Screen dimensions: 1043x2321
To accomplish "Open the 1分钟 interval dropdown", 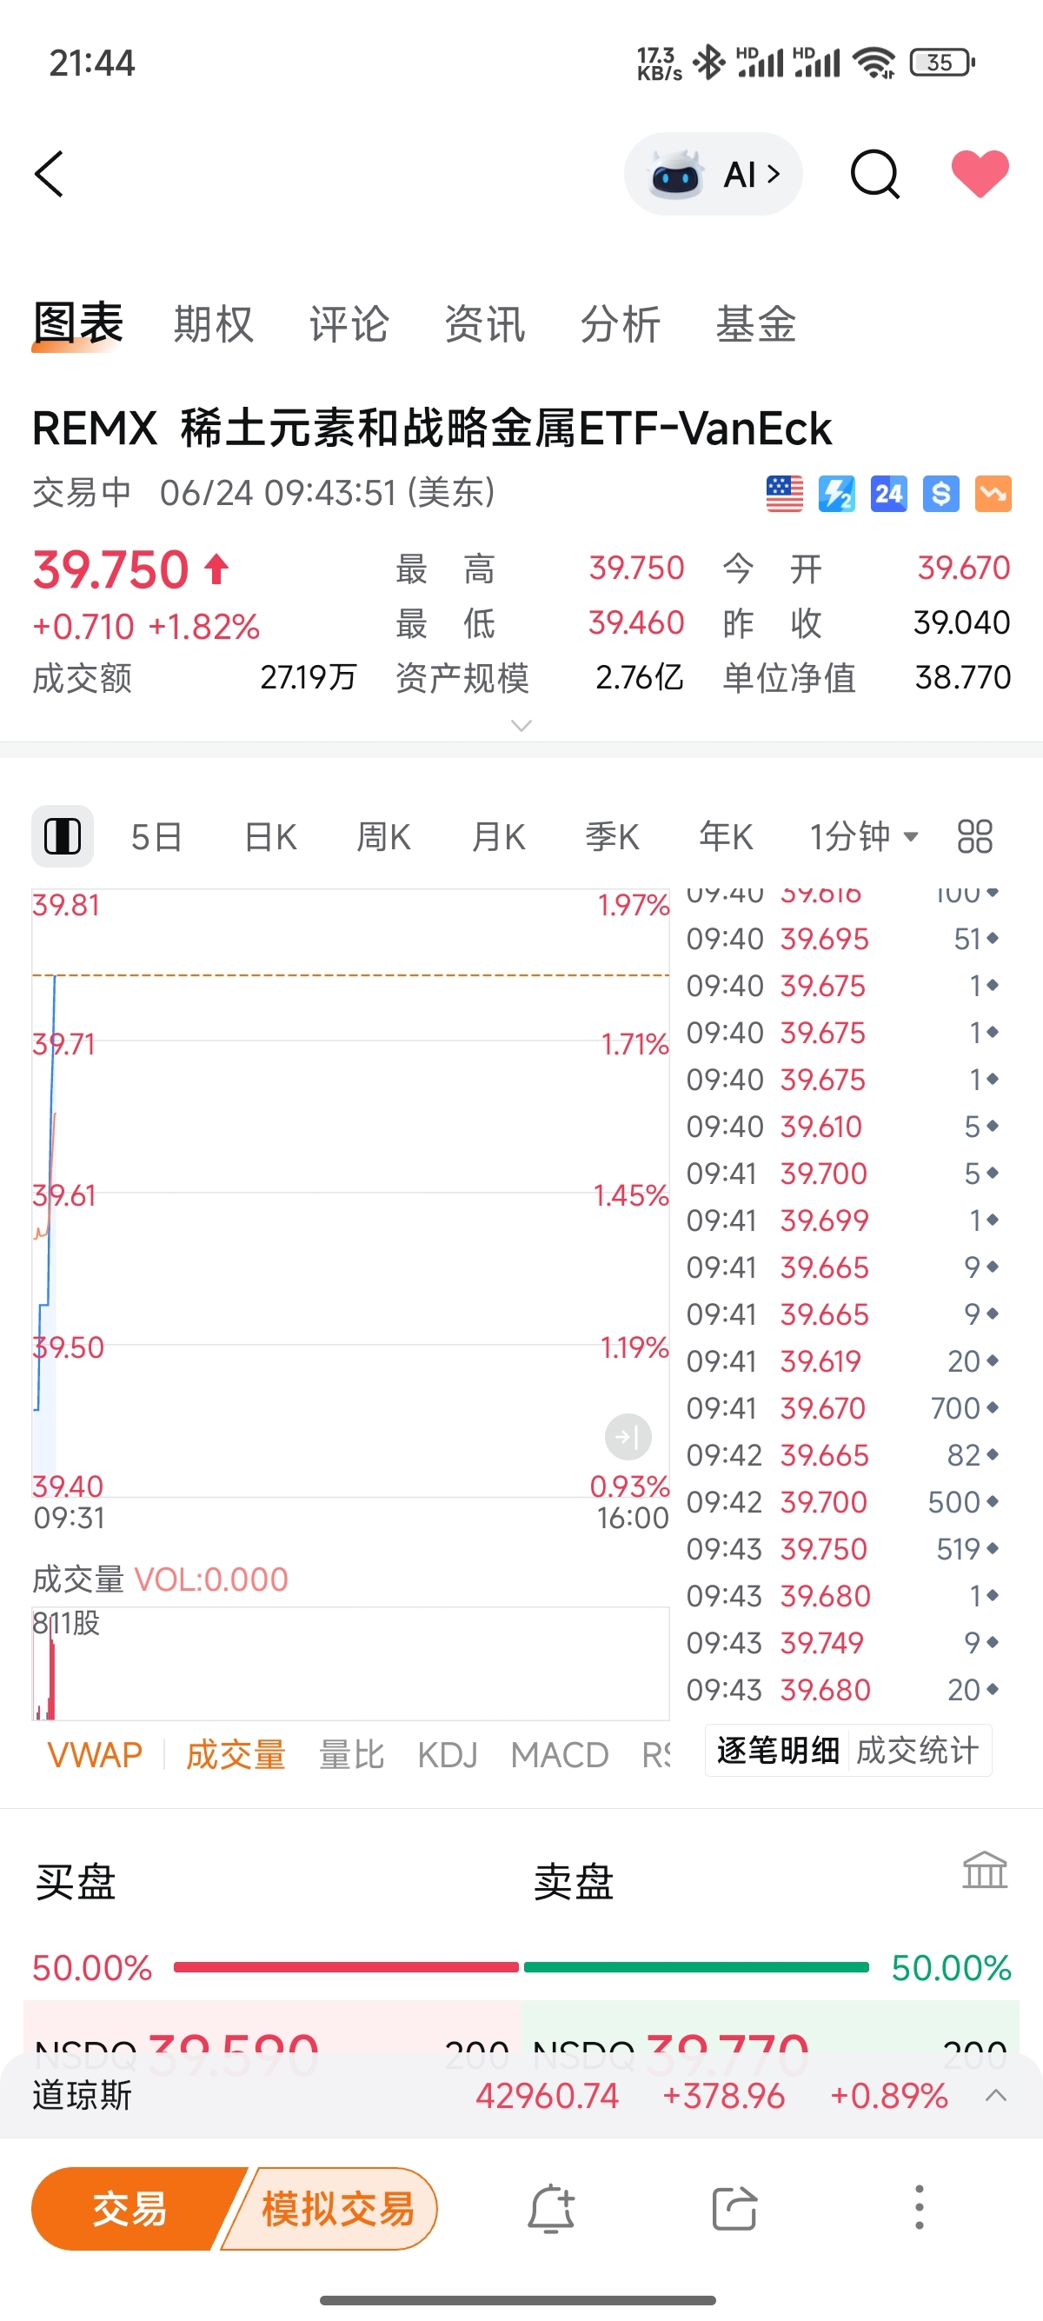I will point(863,836).
